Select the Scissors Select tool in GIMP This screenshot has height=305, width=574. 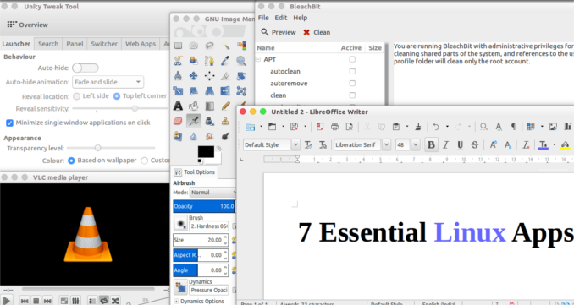[178, 61]
